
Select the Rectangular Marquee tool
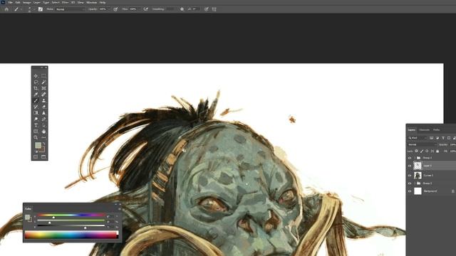pyautogui.click(x=43, y=76)
